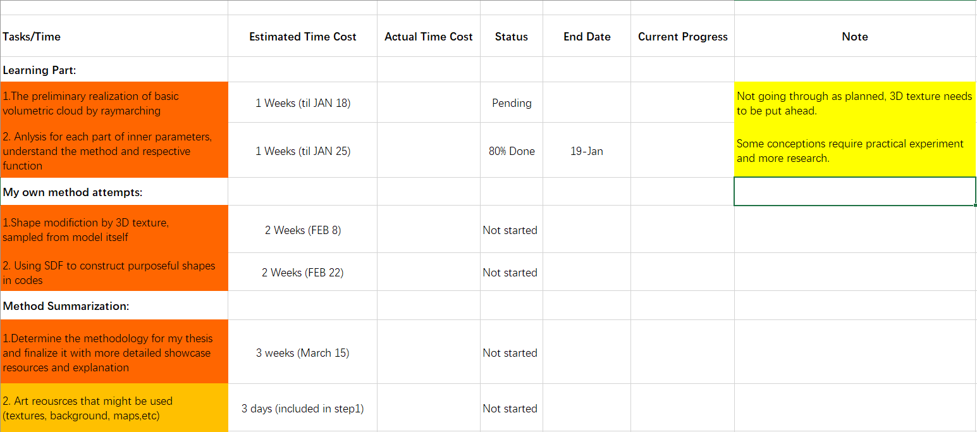Select the Estimated Time Cost header cell

coord(302,36)
